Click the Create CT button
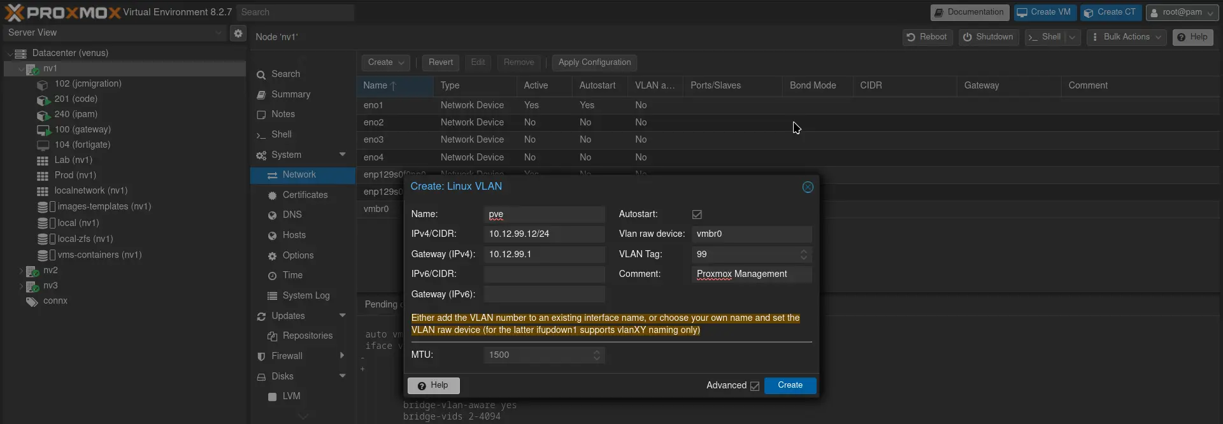The image size is (1223, 424). click(1110, 13)
